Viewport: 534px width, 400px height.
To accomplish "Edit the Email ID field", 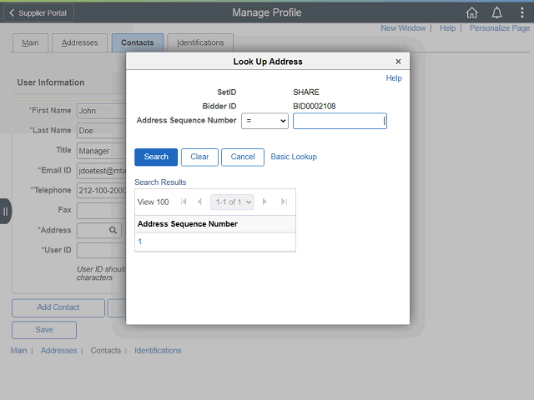I will click(102, 170).
